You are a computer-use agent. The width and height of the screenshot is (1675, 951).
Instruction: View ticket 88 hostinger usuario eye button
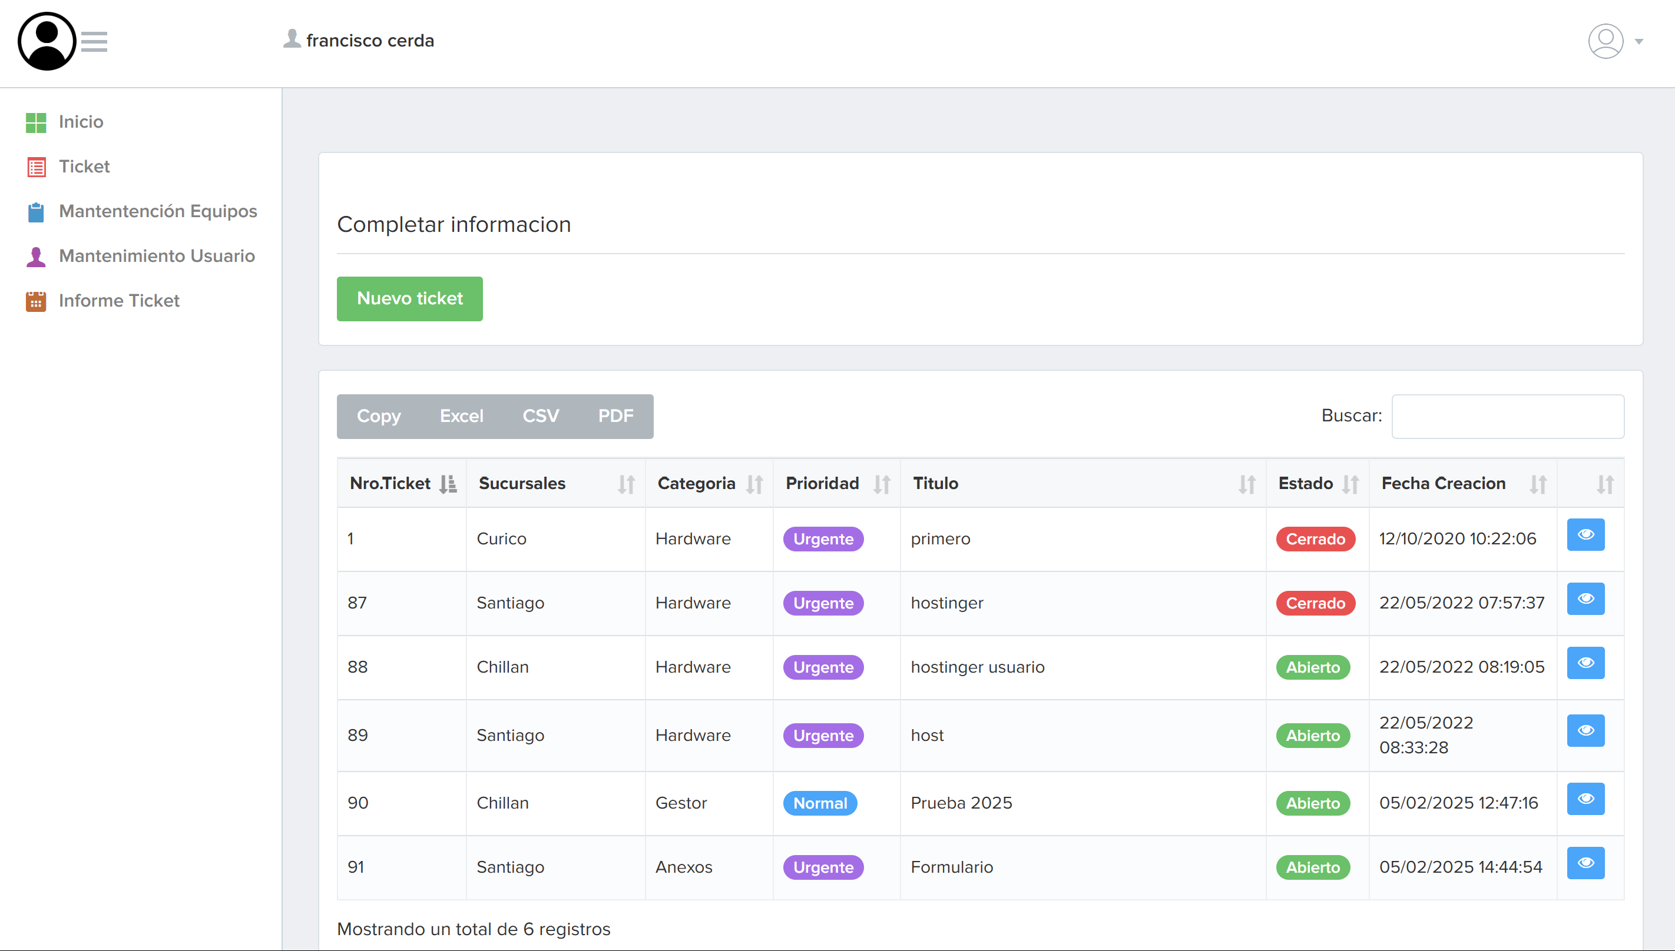1585,663
